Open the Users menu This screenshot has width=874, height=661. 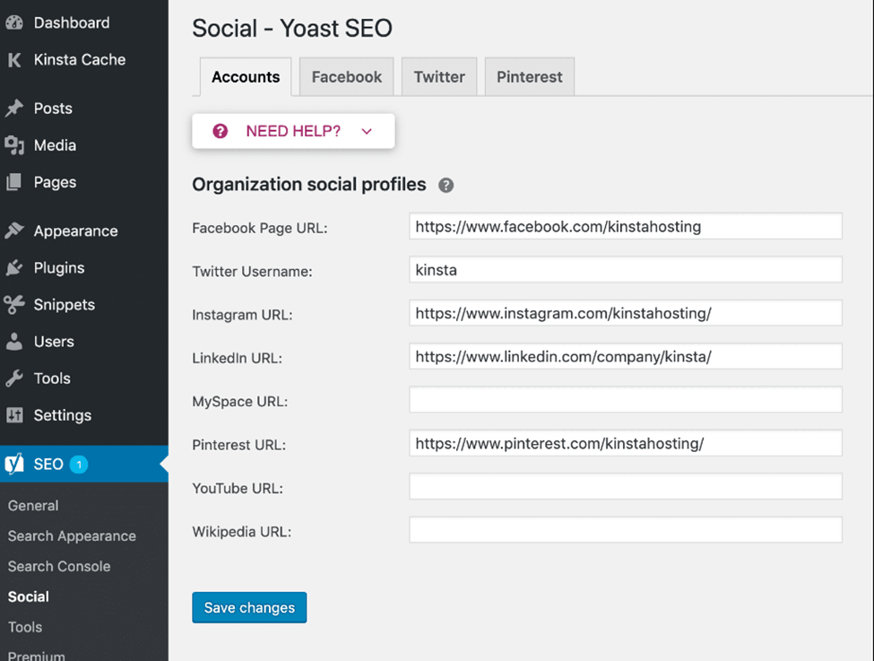pos(84,342)
